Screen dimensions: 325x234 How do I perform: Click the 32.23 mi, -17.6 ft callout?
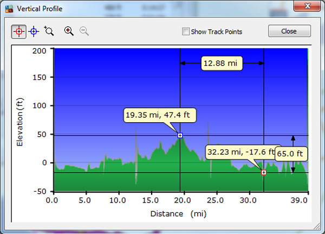(x=240, y=152)
